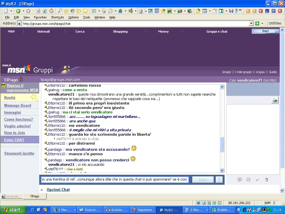Click the checkmark icon below the user list
Viewport: 285px width, 214px height.
click(x=257, y=180)
